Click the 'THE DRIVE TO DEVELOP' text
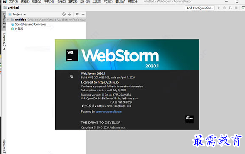Image resolution: width=245 pixels, height=154 pixels. tap(100, 122)
